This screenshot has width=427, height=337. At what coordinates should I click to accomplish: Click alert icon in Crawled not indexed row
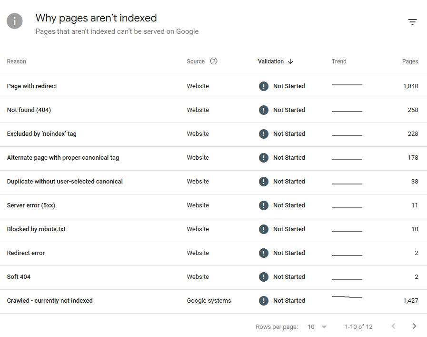(264, 300)
